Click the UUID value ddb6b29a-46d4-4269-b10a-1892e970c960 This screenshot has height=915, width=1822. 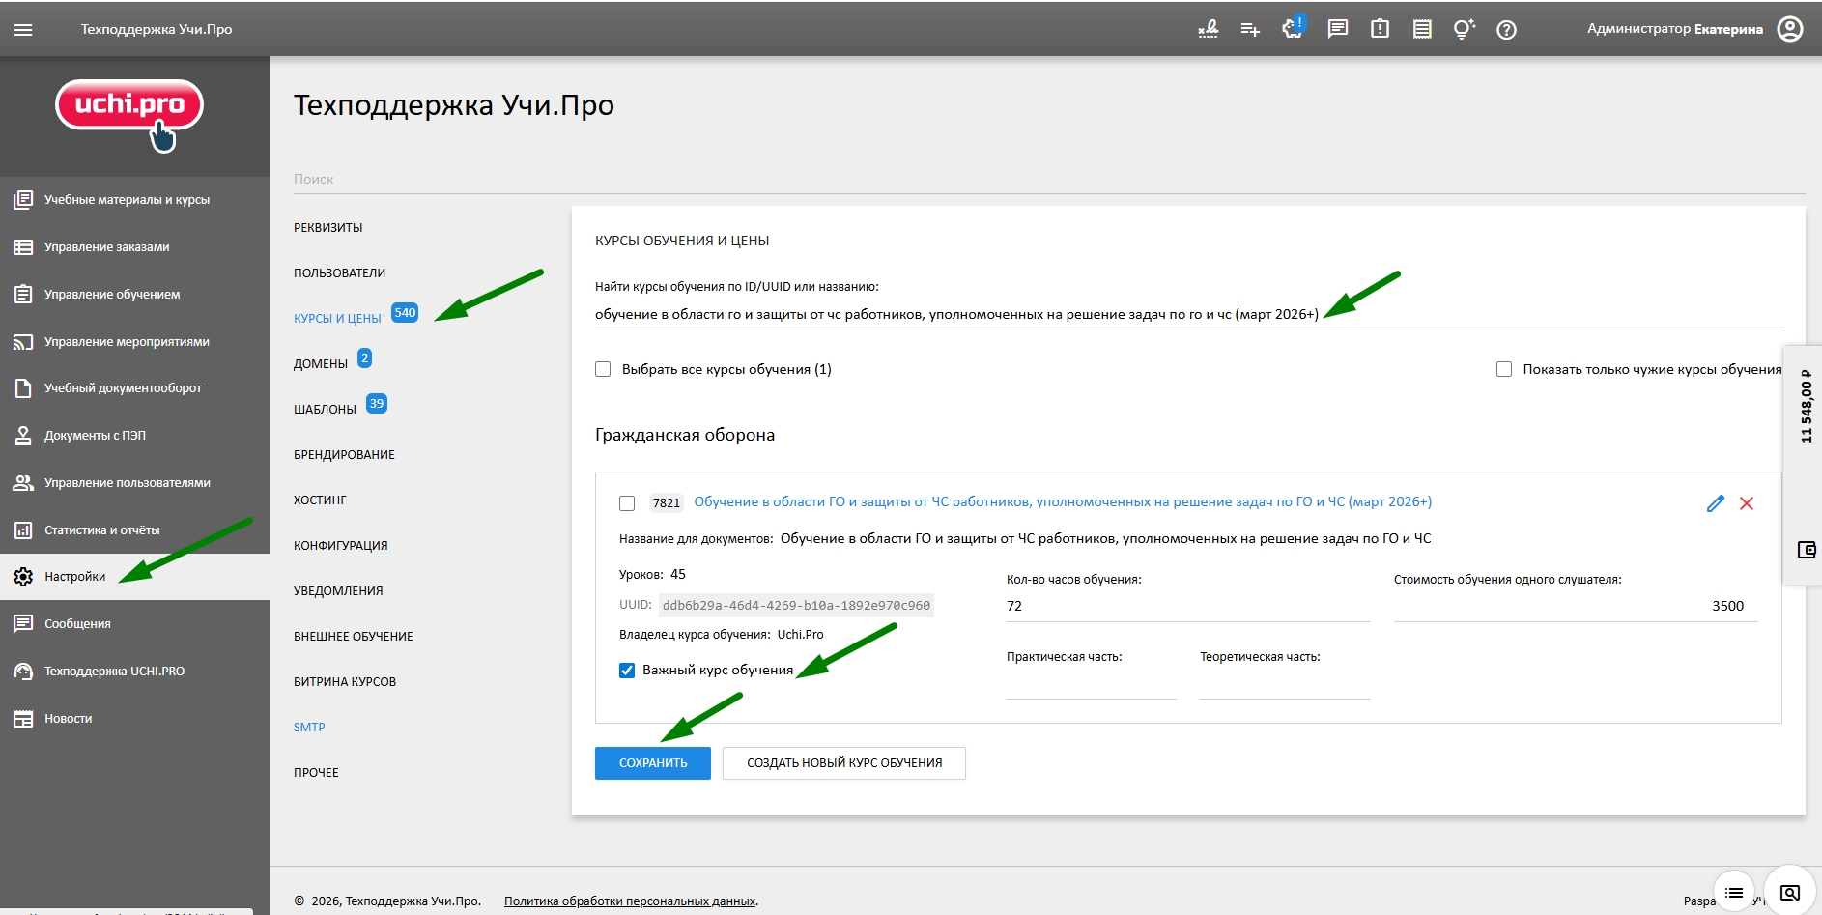click(x=796, y=606)
